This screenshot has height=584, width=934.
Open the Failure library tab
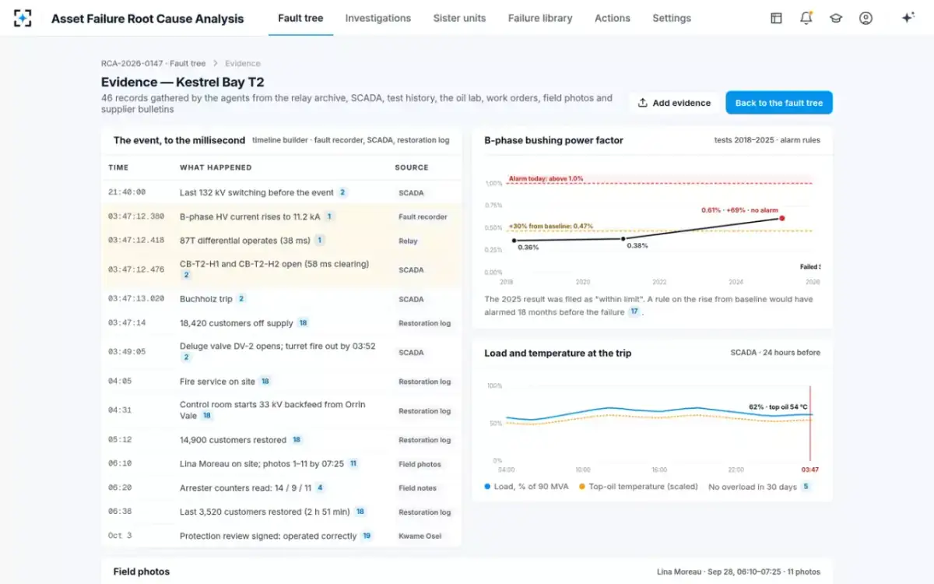tap(540, 18)
